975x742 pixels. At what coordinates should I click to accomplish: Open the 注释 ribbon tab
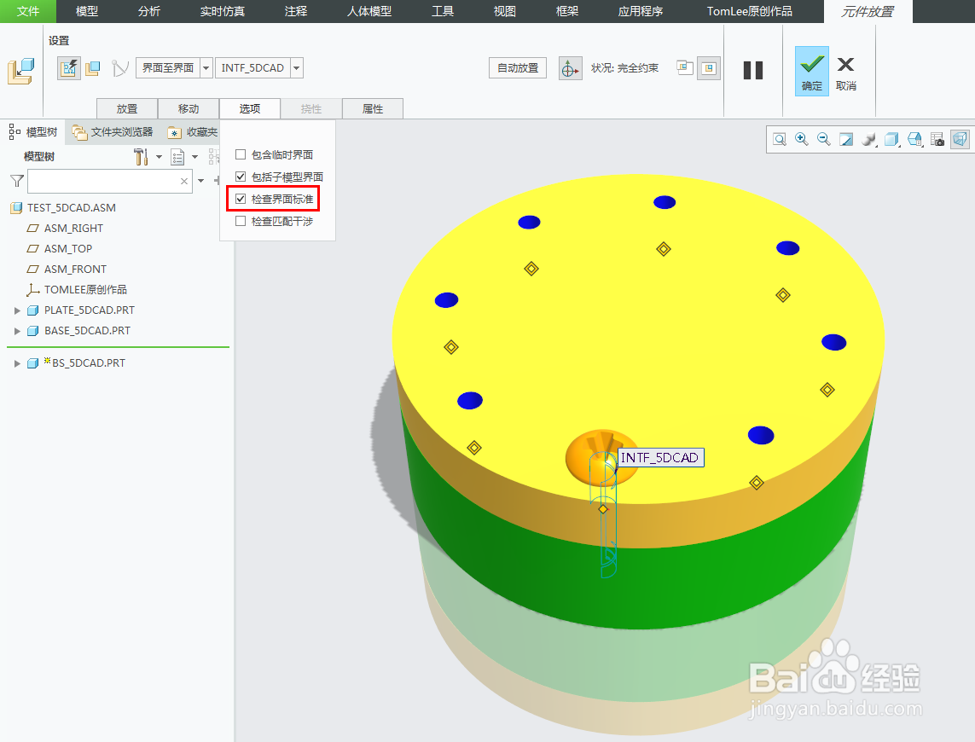point(296,11)
